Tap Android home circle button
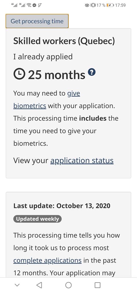This screenshot has width=137, height=293. [x=68, y=285]
